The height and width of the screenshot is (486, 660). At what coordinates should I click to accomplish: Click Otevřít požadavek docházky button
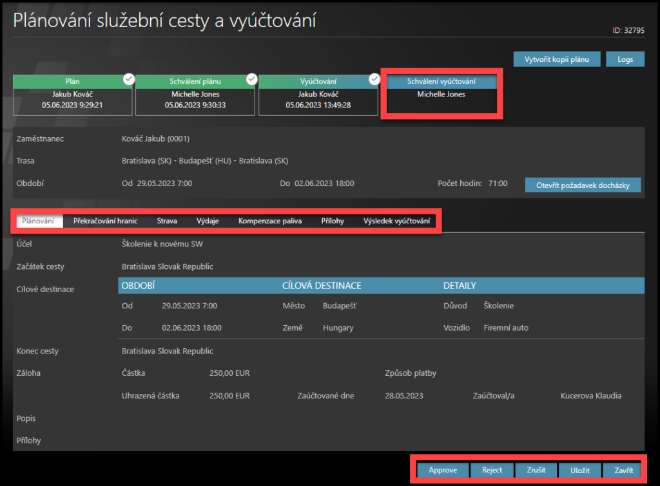point(583,185)
